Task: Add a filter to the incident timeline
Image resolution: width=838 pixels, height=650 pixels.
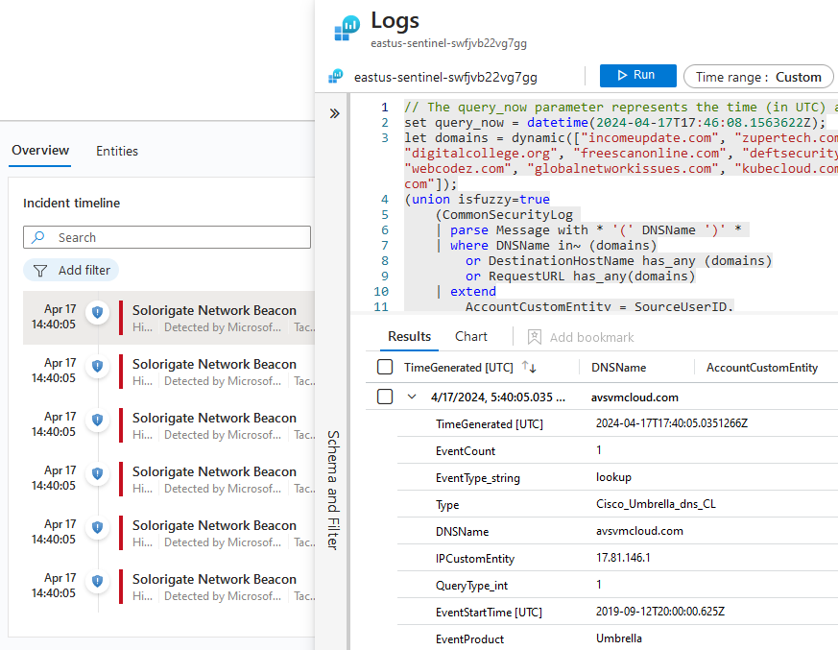Action: (70, 270)
